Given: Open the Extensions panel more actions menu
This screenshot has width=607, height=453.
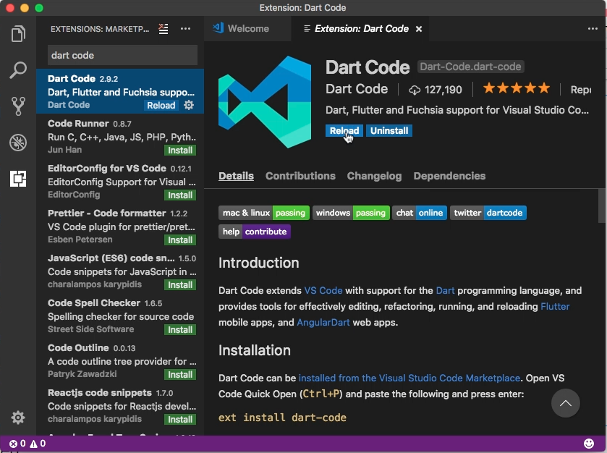Looking at the screenshot, I should tap(185, 29).
